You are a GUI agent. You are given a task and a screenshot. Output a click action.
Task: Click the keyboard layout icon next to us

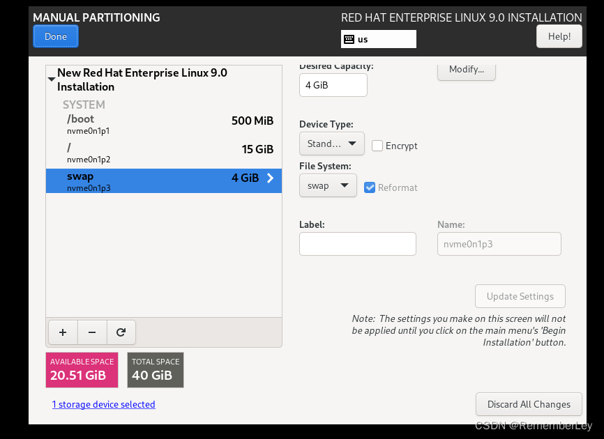[x=349, y=39]
